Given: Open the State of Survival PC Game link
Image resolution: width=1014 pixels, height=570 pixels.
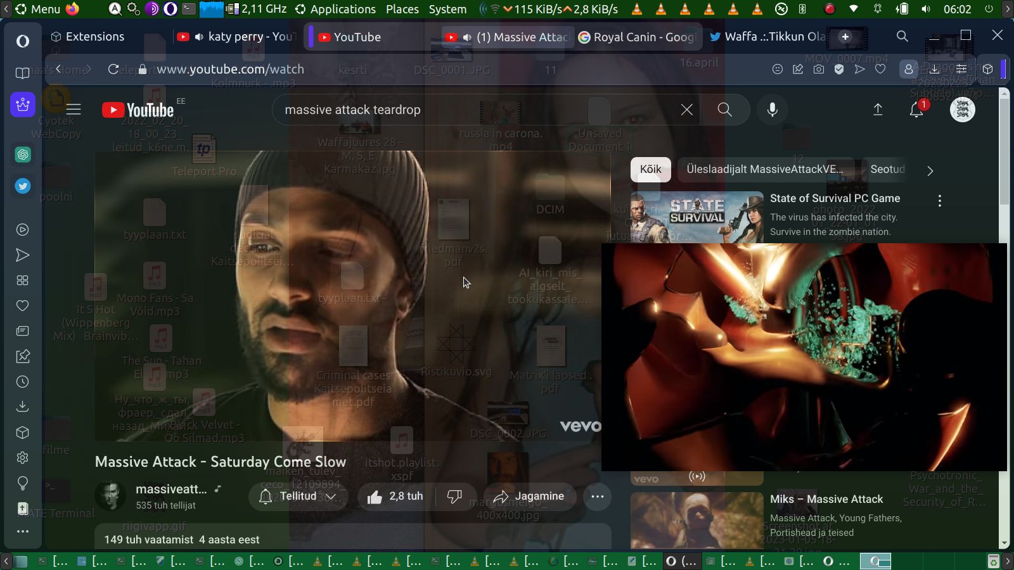Looking at the screenshot, I should point(835,198).
